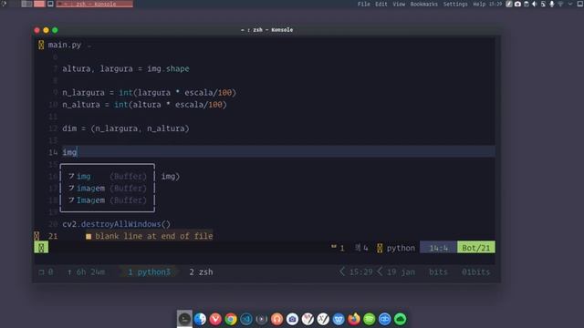The height and width of the screenshot is (328, 584).
Task: Open the green cloud app in dock
Action: point(400,319)
